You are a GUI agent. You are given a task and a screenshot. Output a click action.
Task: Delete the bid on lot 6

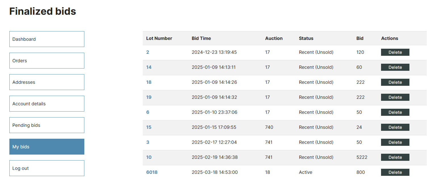[x=395, y=112]
